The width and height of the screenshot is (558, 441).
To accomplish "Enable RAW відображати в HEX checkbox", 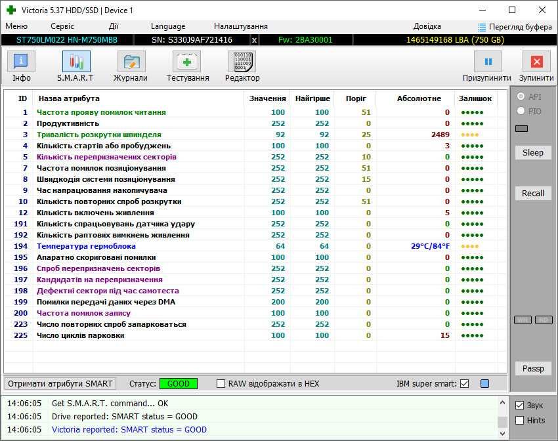I will click(221, 384).
